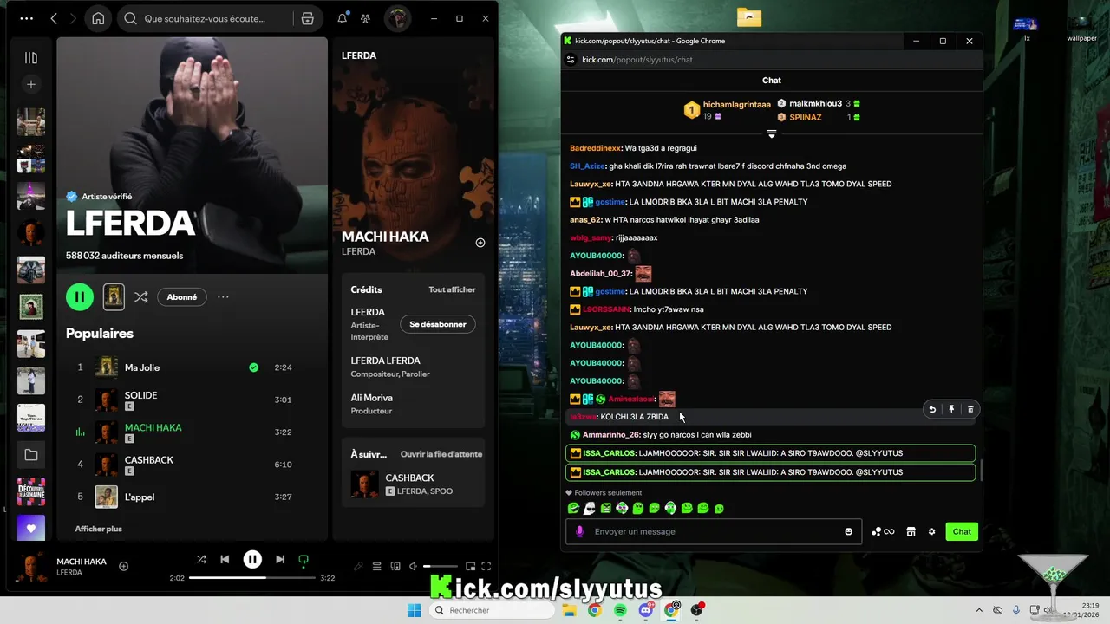This screenshot has height=624, width=1110.
Task: Open the Kick points infinity icon
Action: click(883, 531)
